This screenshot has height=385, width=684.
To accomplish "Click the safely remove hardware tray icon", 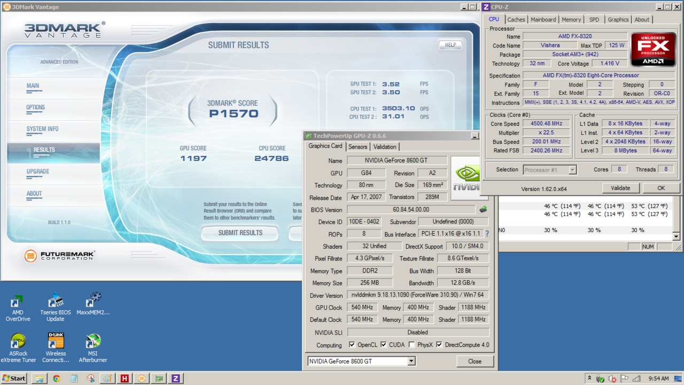I will point(601,378).
